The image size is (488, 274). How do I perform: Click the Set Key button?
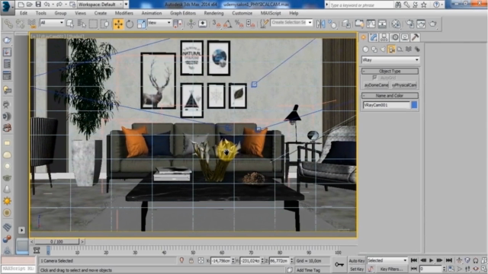click(357, 269)
